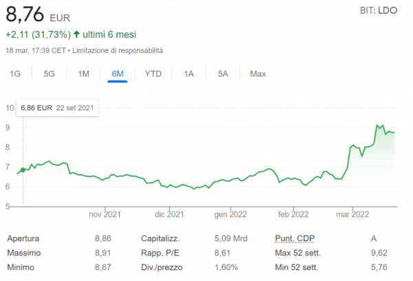Switch chart to 1A period

189,74
